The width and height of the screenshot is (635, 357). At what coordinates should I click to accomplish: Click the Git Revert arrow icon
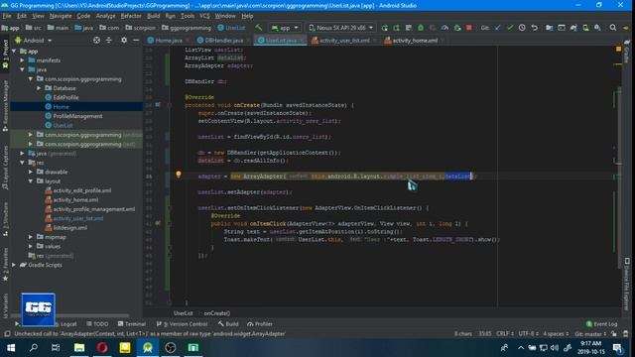[535, 28]
